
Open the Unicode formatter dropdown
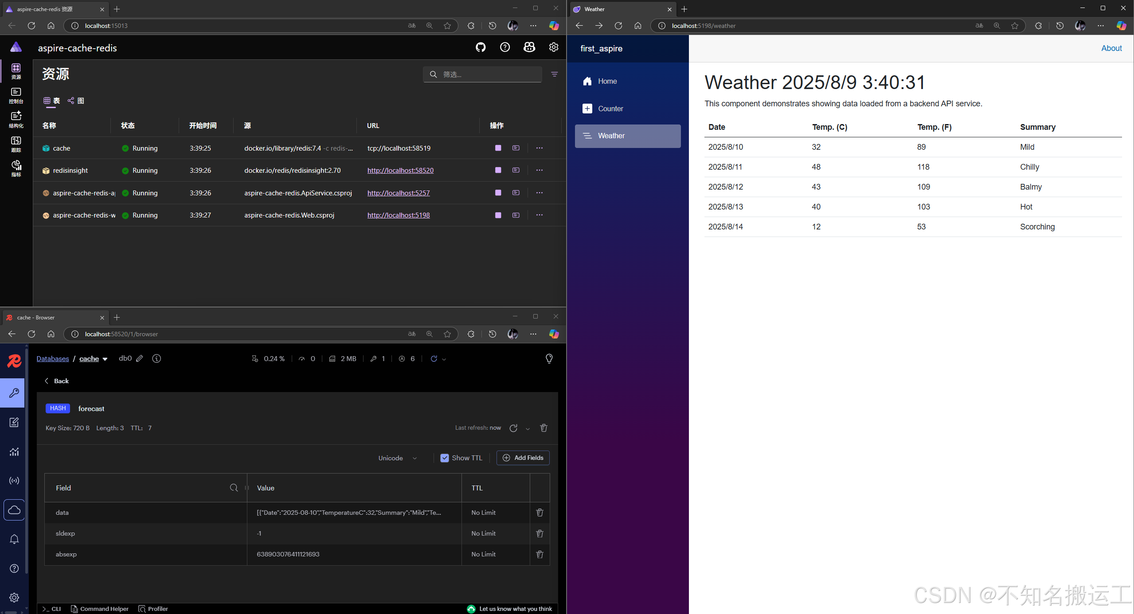point(398,458)
